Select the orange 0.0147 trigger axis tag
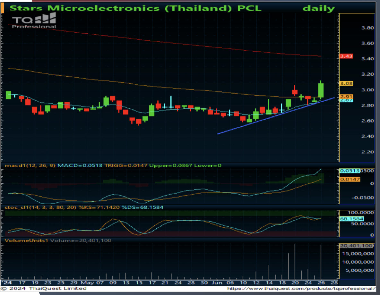Screen dimensions: 380x295 click(x=350, y=180)
